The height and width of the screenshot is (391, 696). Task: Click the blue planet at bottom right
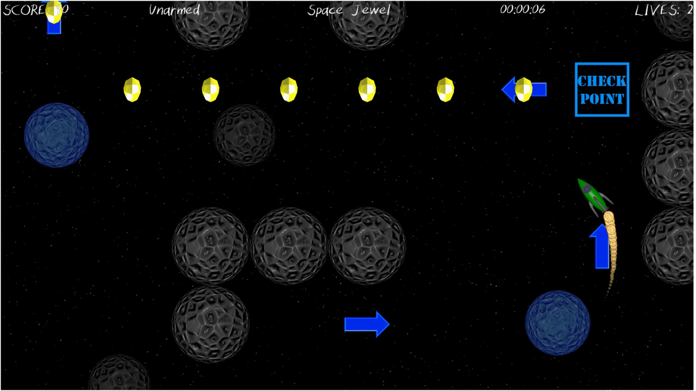[x=558, y=323]
